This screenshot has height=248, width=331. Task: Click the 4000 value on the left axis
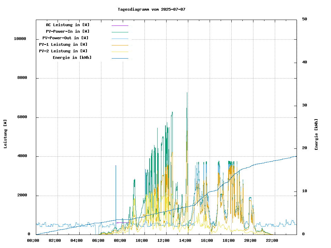point(22,156)
